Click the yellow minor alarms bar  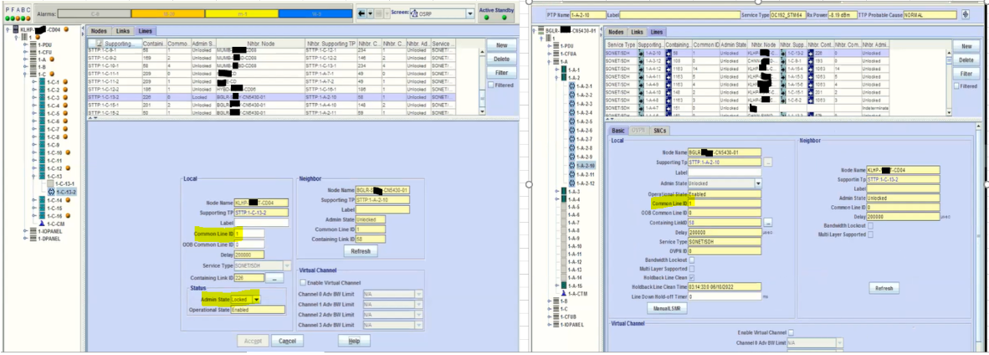point(242,13)
